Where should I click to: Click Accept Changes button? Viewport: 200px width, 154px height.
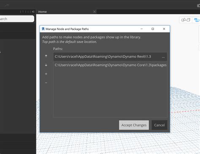(134, 125)
